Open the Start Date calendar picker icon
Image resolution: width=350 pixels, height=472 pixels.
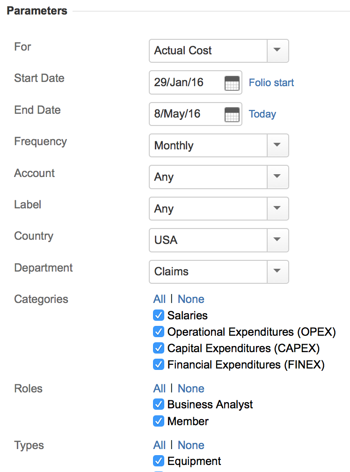pyautogui.click(x=232, y=83)
